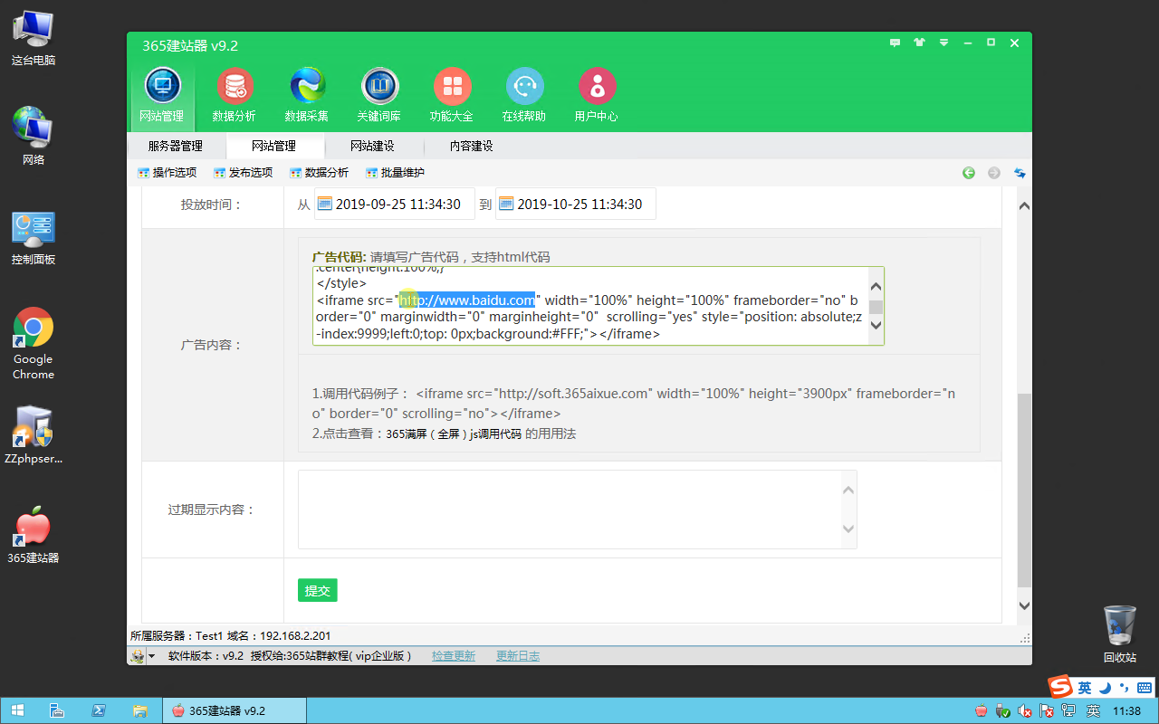This screenshot has width=1159, height=724.
Task: Select the ZZphpserver desktop shortcut
Action: tap(34, 434)
